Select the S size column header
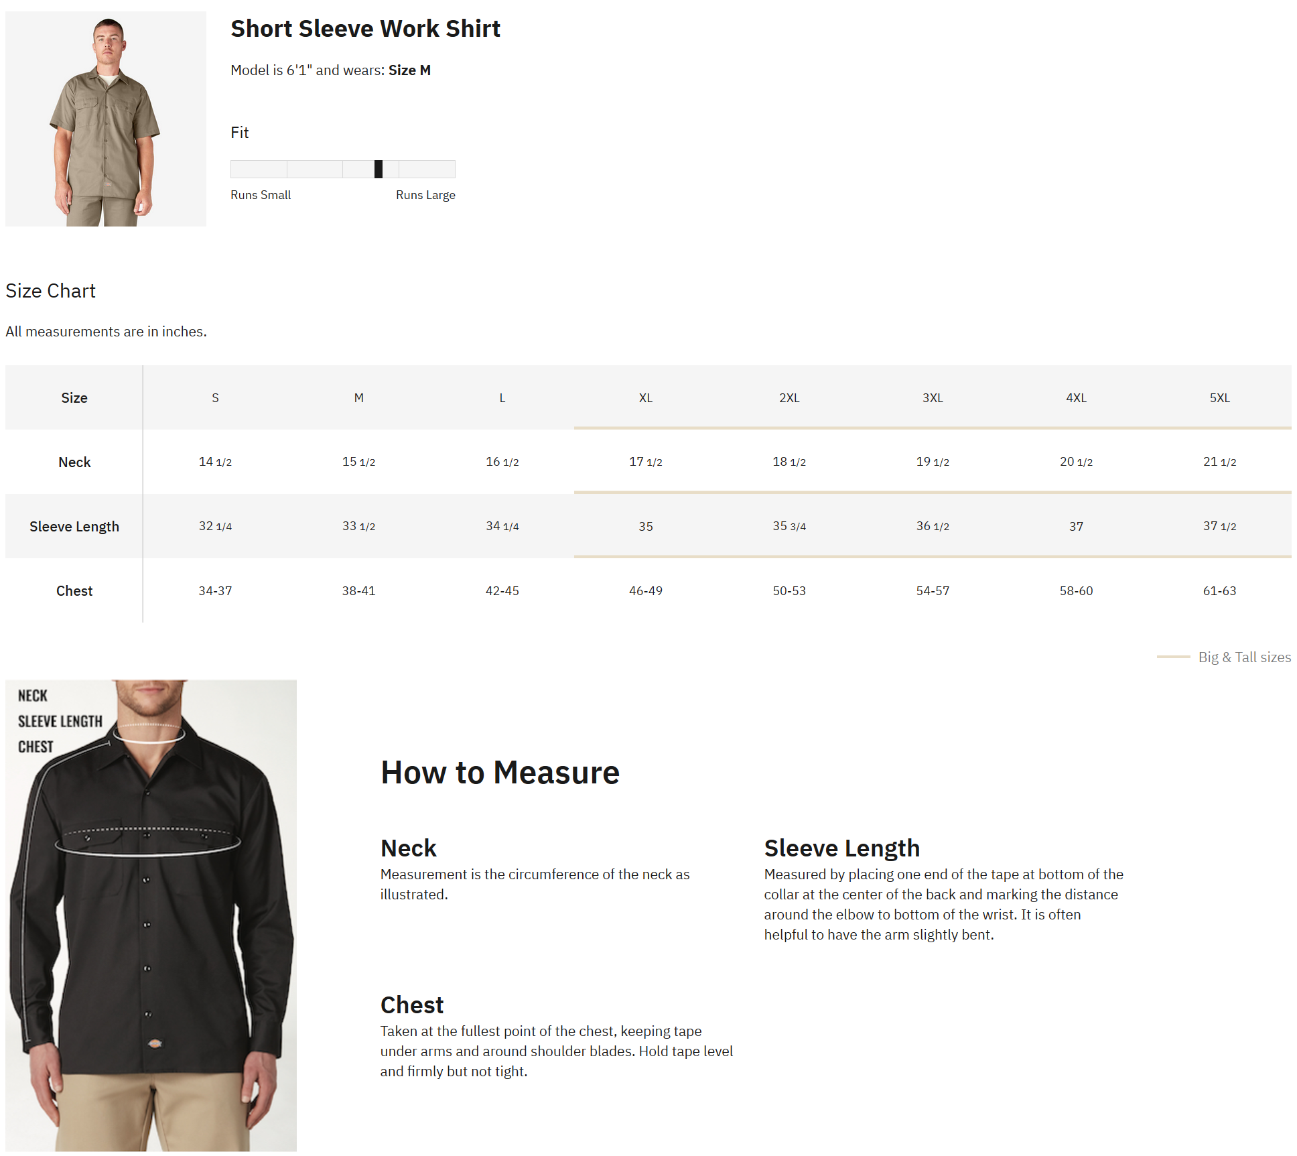The width and height of the screenshot is (1297, 1156). click(215, 397)
